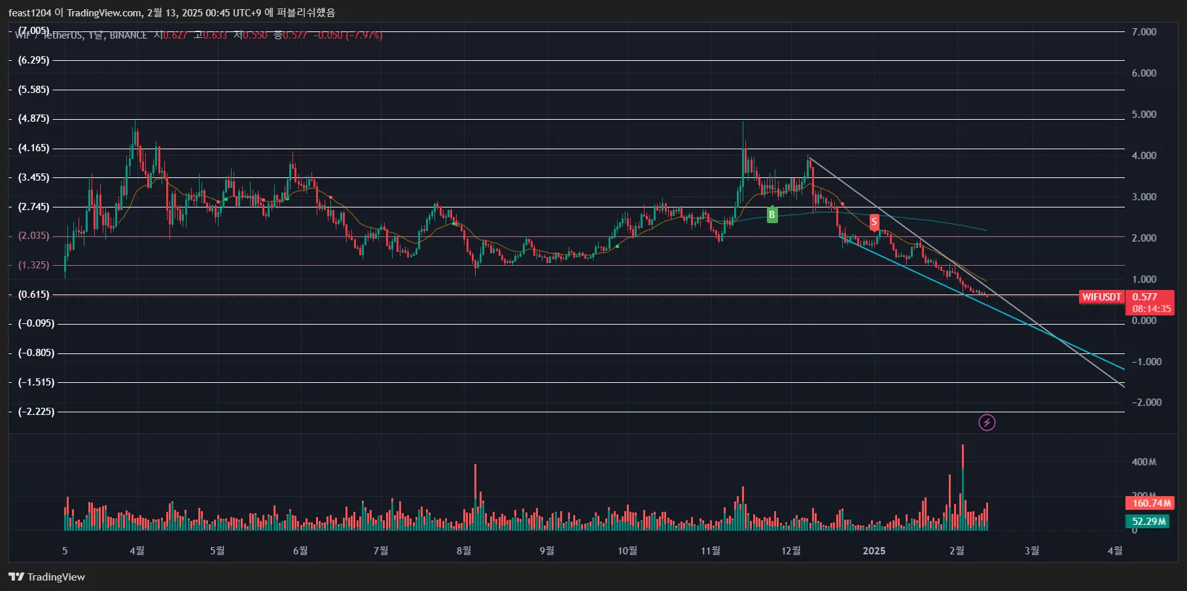Click the 11월 label on time axis
1187x591 pixels.
pyautogui.click(x=711, y=551)
